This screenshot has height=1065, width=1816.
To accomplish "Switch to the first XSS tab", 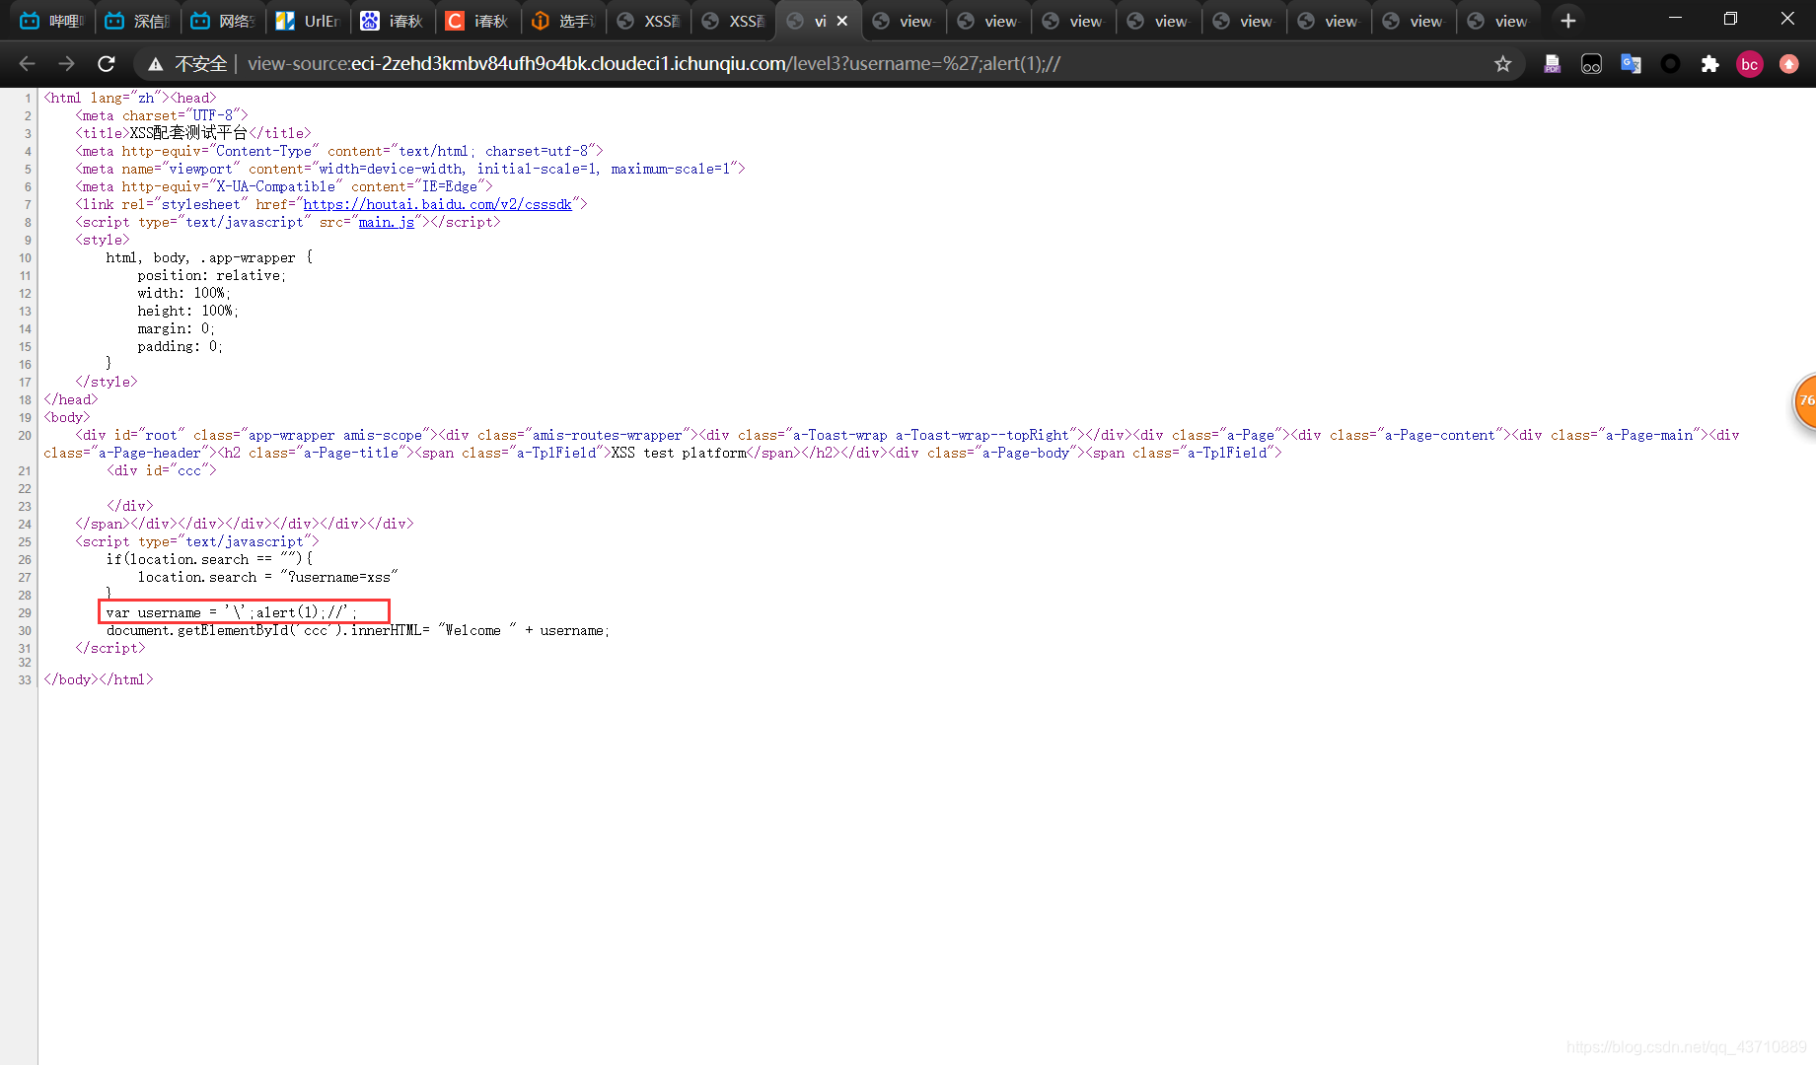I will click(647, 21).
